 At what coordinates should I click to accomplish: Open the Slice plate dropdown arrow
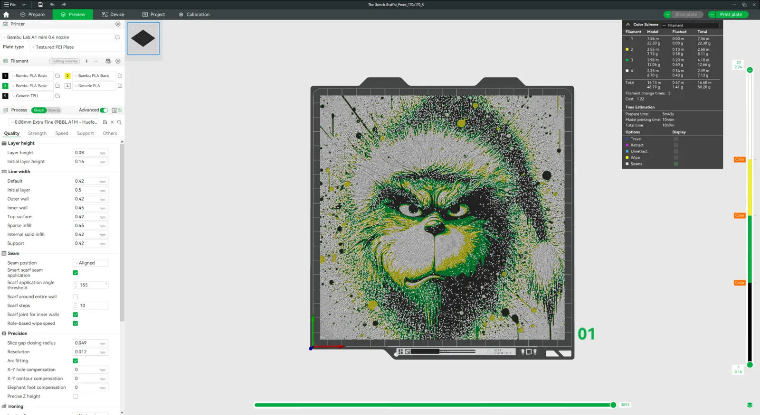667,14
